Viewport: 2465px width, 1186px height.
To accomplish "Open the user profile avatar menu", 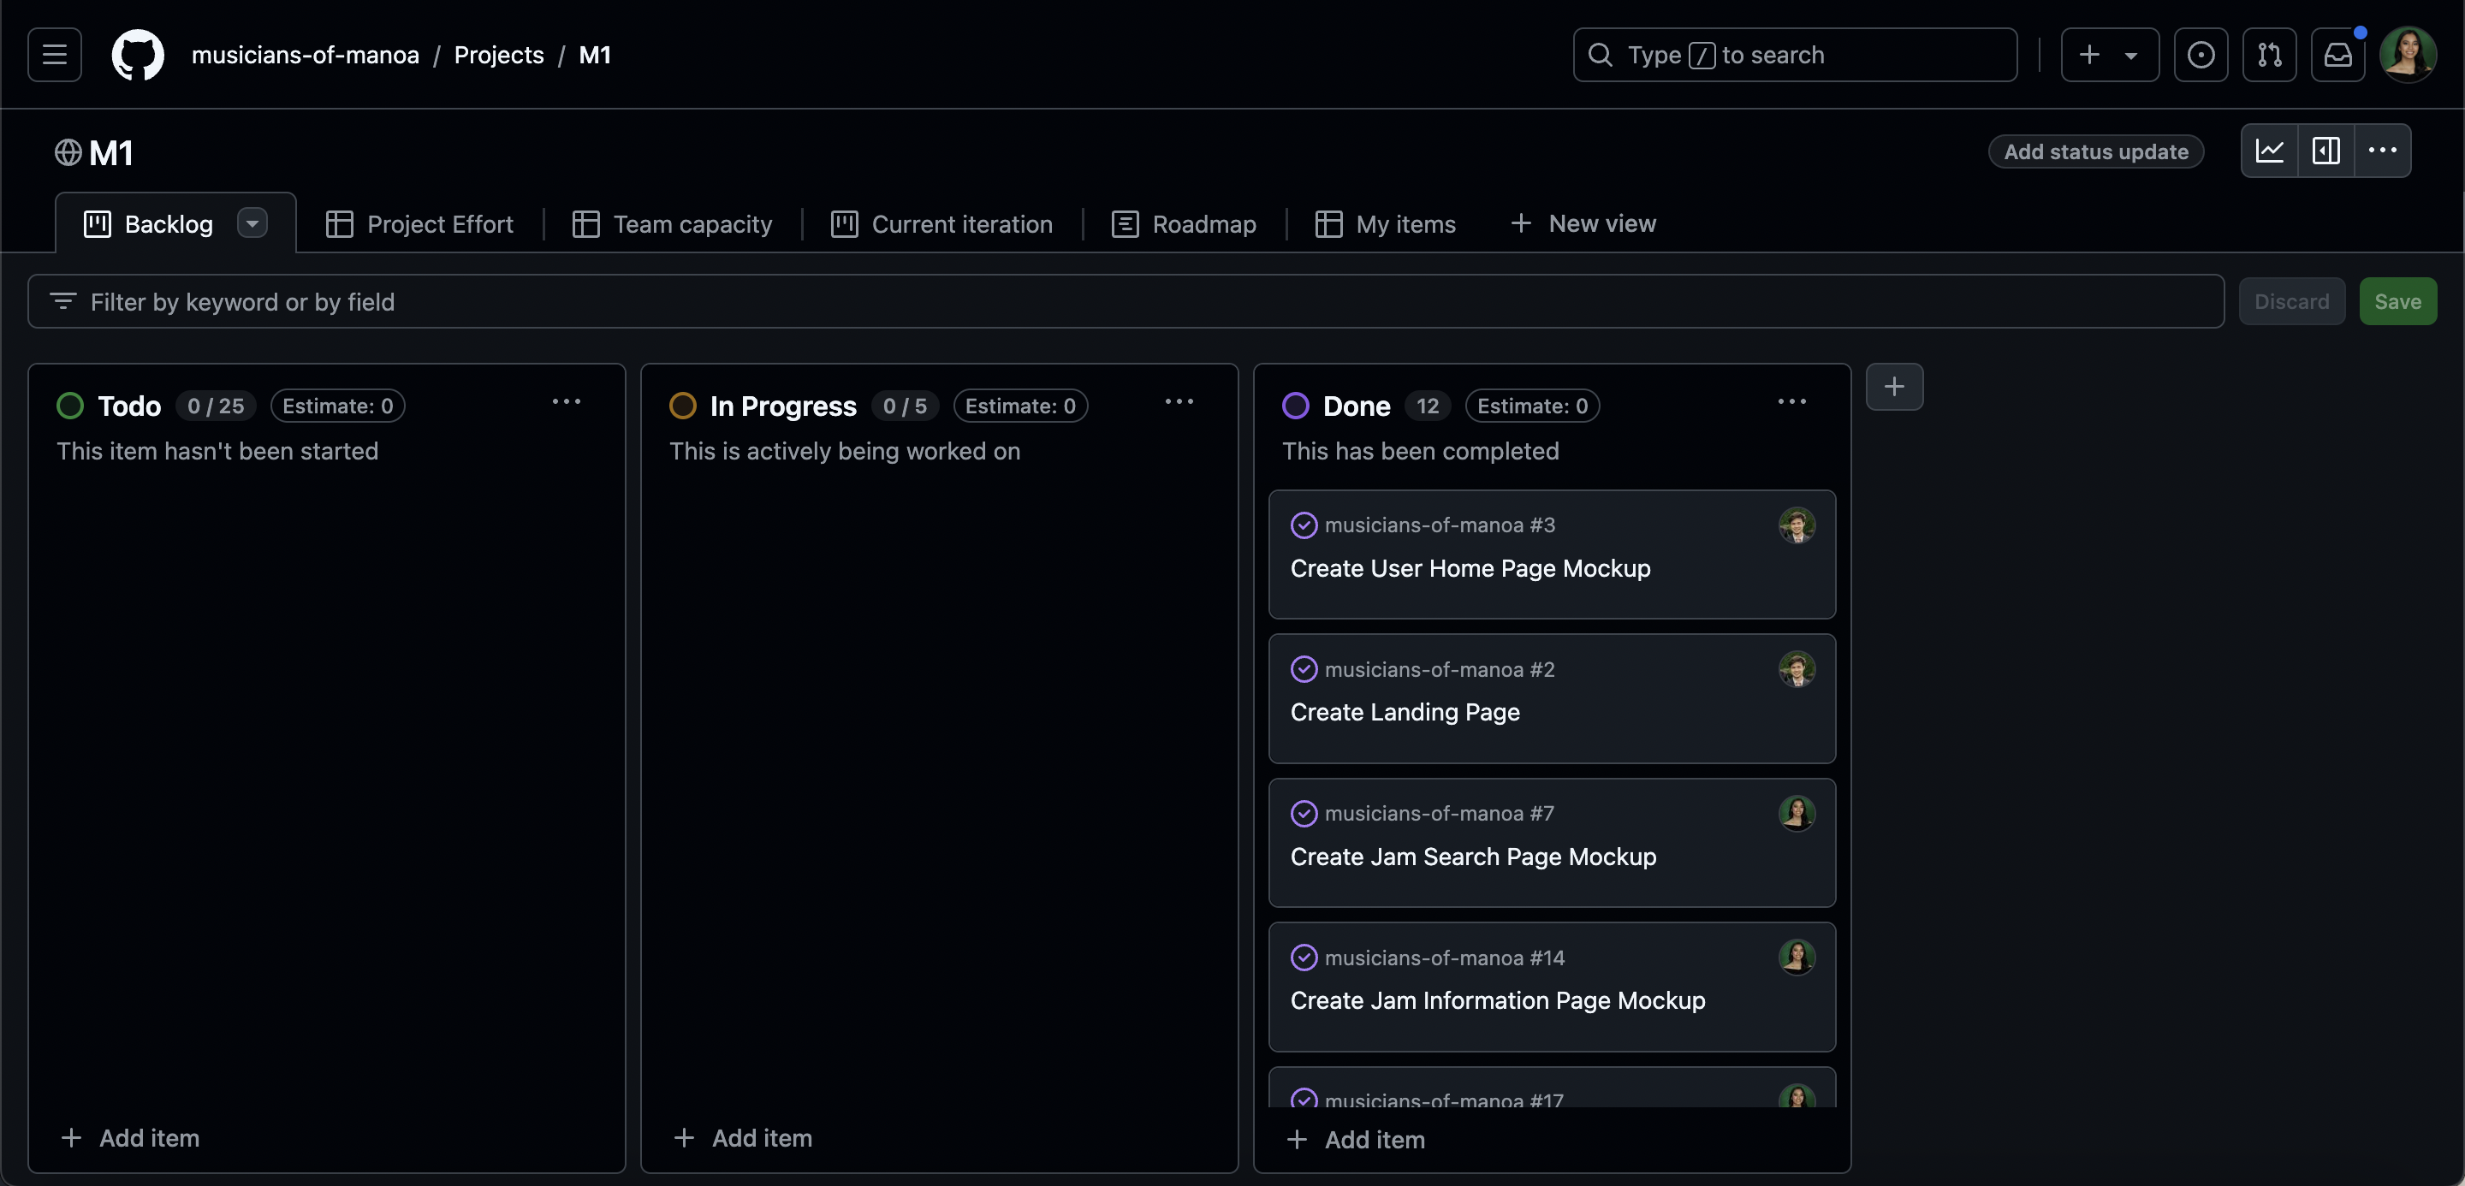I will click(x=2409, y=55).
